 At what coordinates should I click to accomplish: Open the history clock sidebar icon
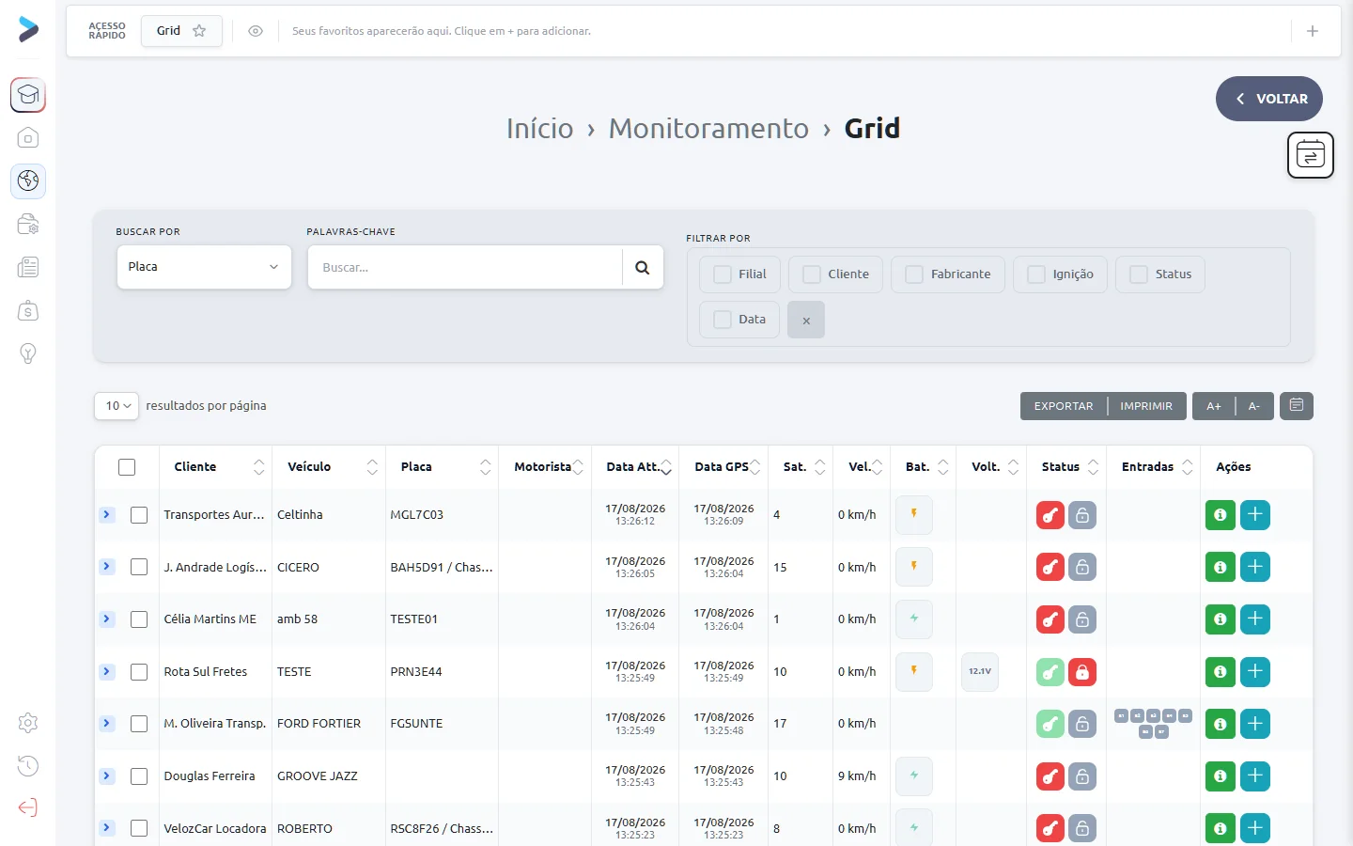pos(28,765)
